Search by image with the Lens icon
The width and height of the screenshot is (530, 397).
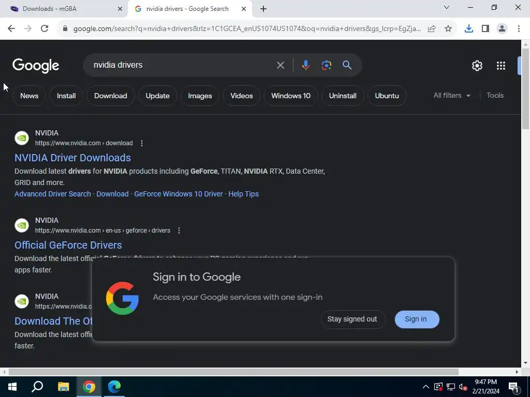pos(326,65)
